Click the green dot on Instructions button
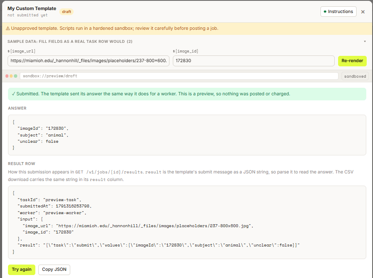 coord(325,11)
